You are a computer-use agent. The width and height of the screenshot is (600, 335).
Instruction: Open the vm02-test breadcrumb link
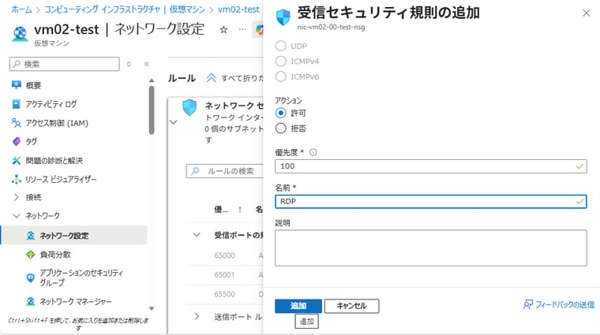click(238, 9)
